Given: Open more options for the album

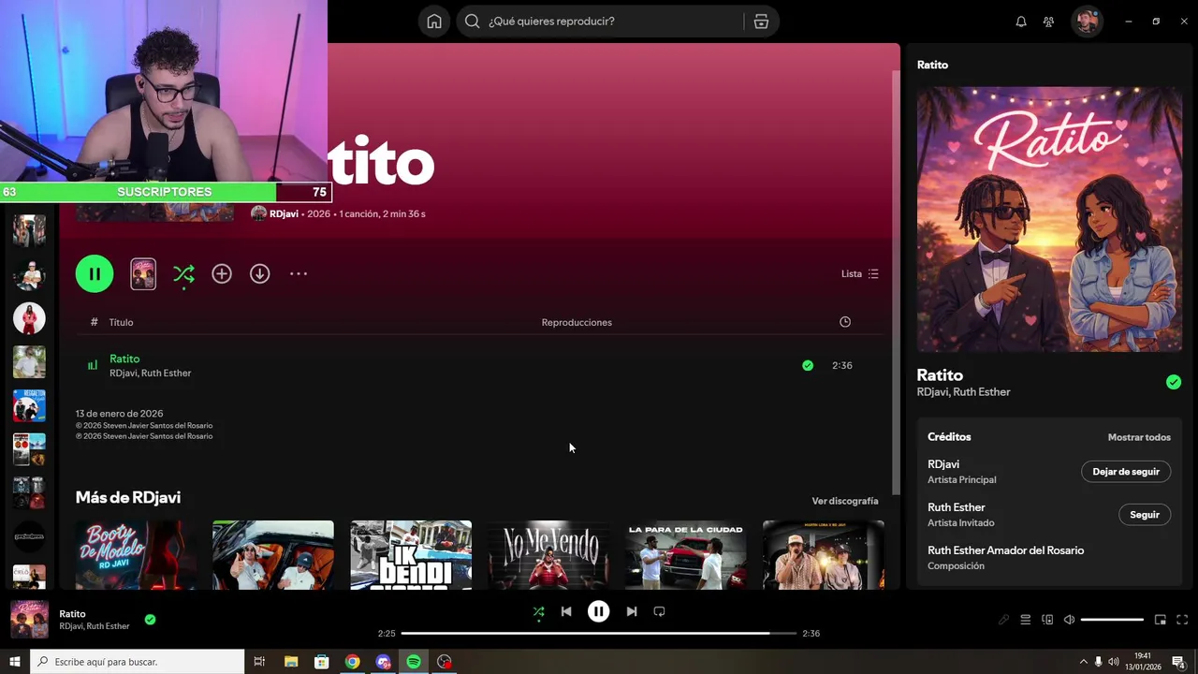Looking at the screenshot, I should pyautogui.click(x=299, y=273).
